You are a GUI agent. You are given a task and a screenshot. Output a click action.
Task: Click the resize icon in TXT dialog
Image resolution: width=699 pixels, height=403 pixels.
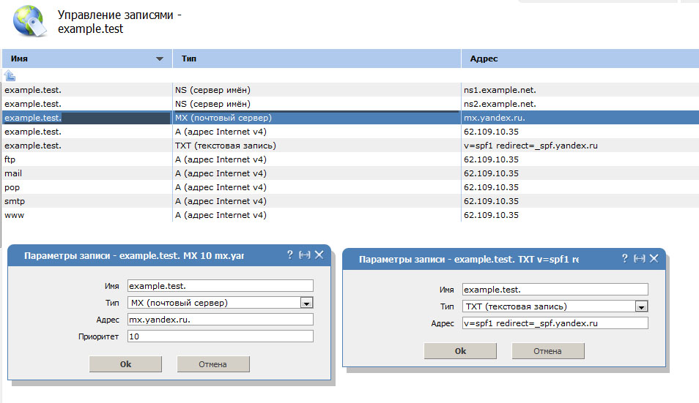(639, 258)
